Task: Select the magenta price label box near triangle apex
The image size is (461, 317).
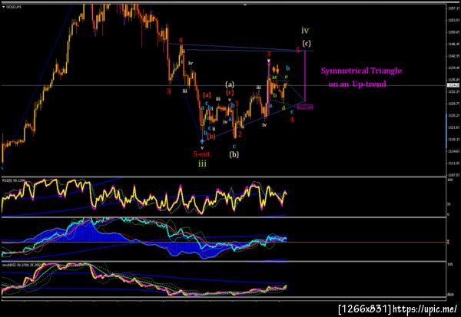Action: click(x=305, y=107)
